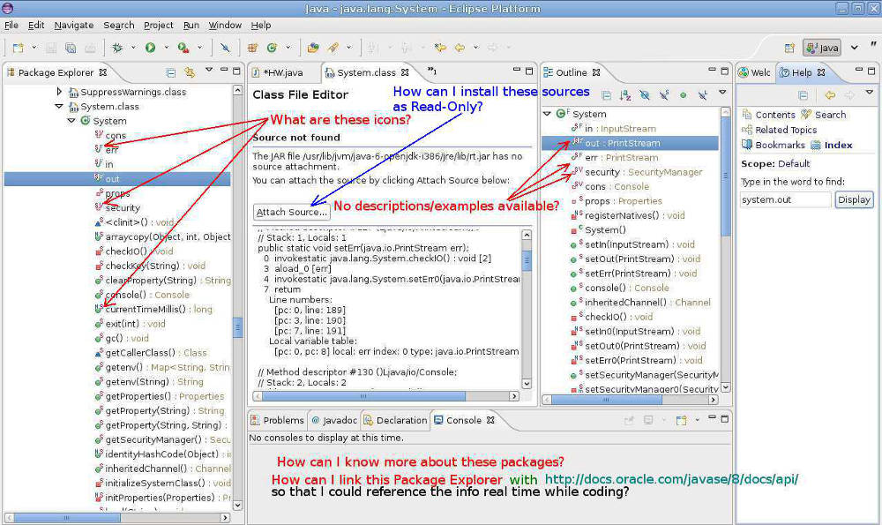
Task: Open the Debug dropdown arrow
Action: pos(133,48)
